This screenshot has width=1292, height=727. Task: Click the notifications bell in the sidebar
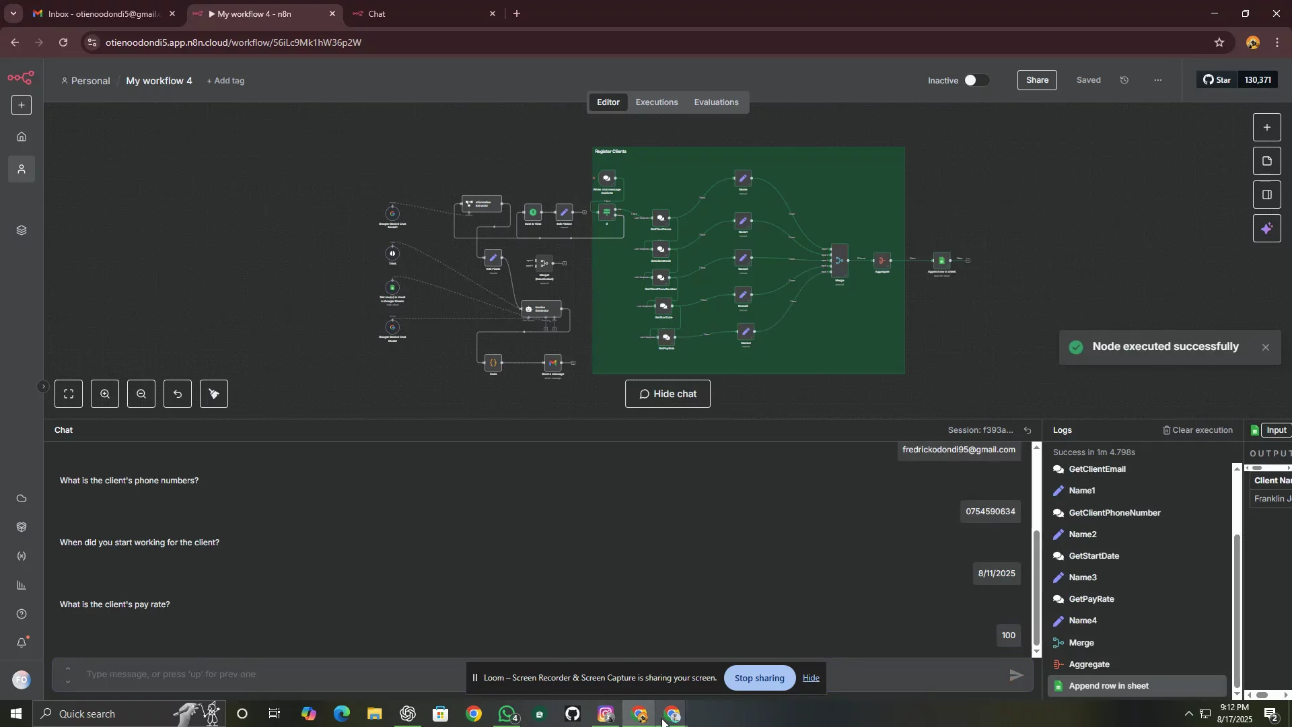coord(22,643)
